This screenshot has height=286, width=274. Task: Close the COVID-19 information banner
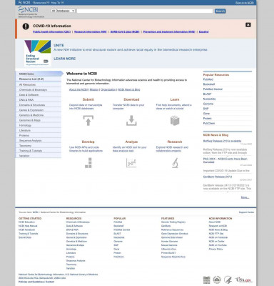(248, 25)
